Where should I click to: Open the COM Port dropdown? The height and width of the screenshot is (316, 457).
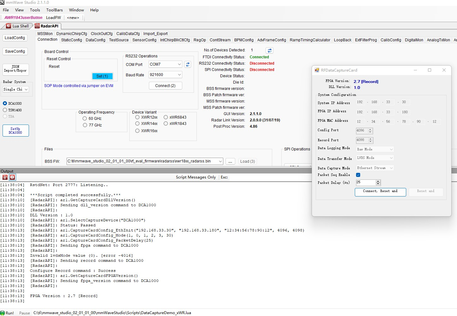pos(179,64)
